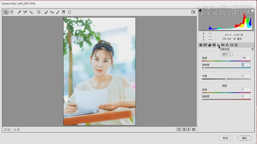Click the balance slider handle
257x144 pixels.
pyautogui.click(x=226, y=79)
